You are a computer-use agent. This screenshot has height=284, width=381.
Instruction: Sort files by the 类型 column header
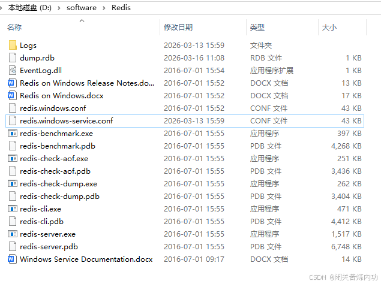tap(257, 27)
